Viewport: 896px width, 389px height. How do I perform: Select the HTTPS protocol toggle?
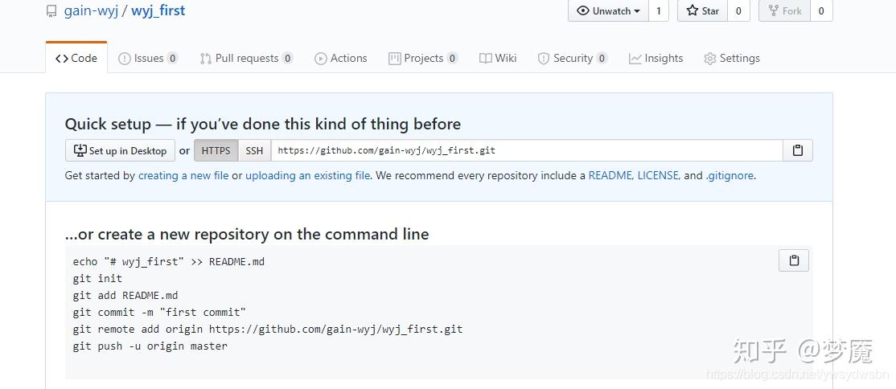click(x=216, y=151)
